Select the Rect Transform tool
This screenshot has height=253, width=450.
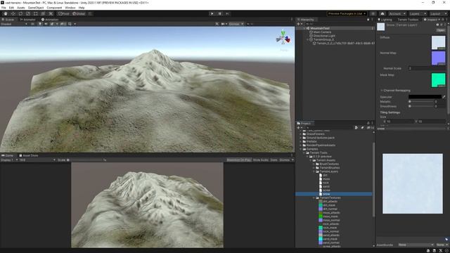point(36,13)
